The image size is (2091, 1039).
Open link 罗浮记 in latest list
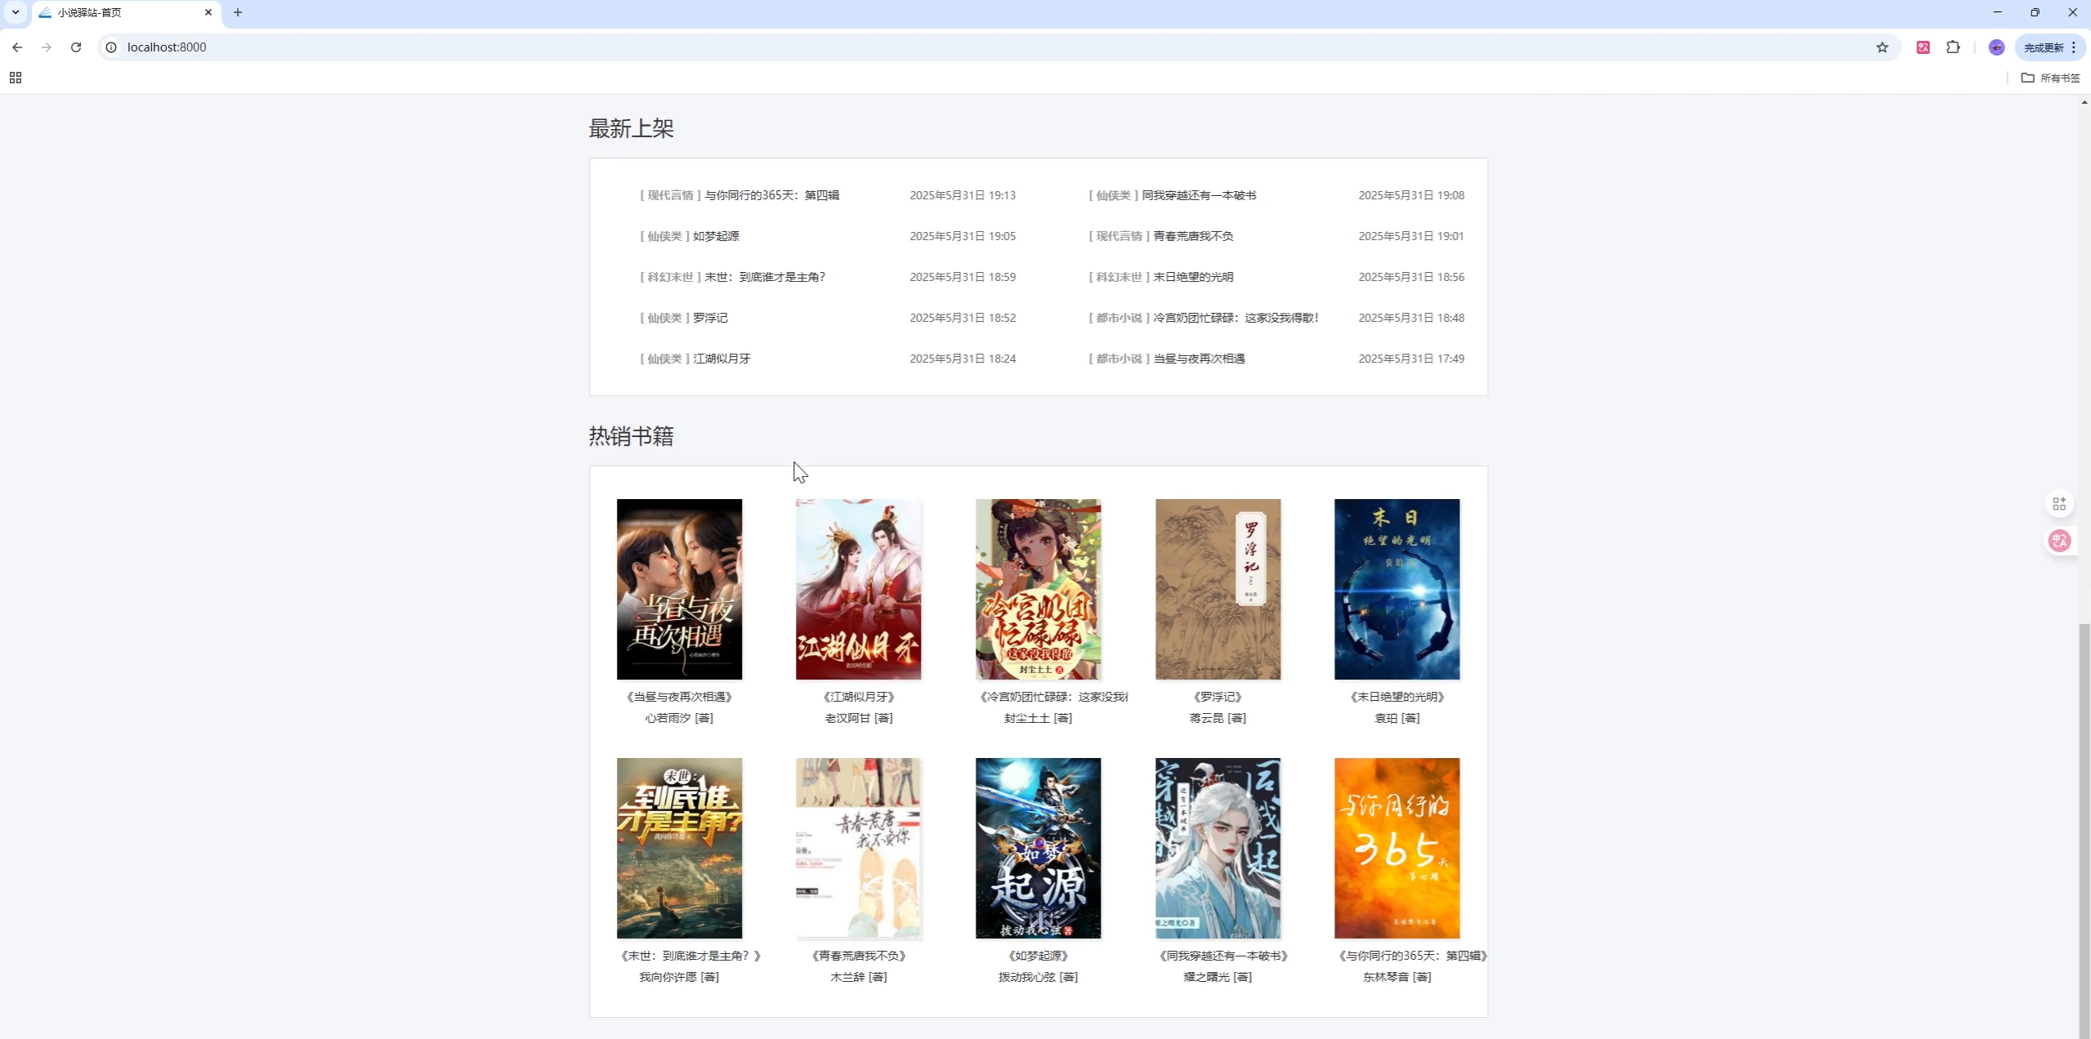(710, 318)
